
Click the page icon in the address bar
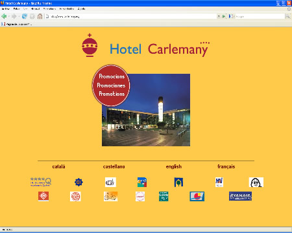click(x=47, y=16)
